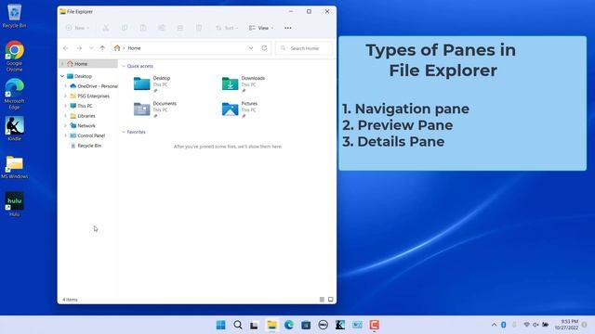Select Kindle desktop shortcut
595x334 pixels.
click(14, 129)
